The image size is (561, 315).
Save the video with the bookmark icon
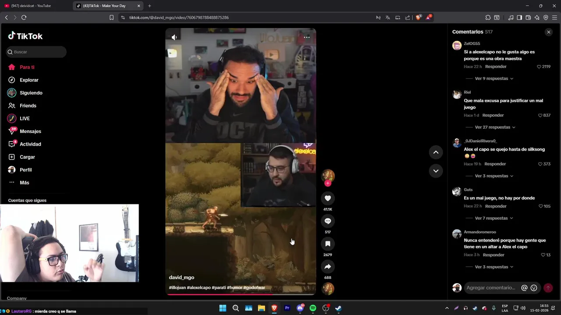[x=328, y=244]
